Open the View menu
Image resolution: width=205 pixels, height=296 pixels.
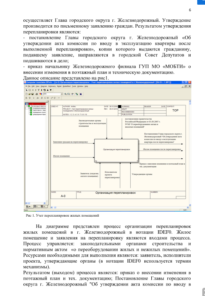pyautogui.click(x=38, y=86)
